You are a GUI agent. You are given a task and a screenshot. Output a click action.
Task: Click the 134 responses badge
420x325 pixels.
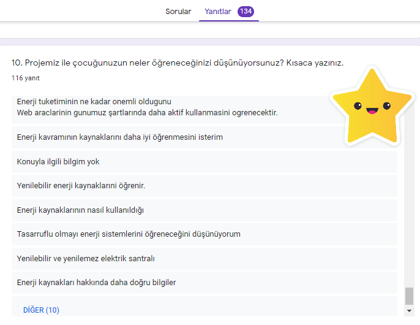pos(246,11)
